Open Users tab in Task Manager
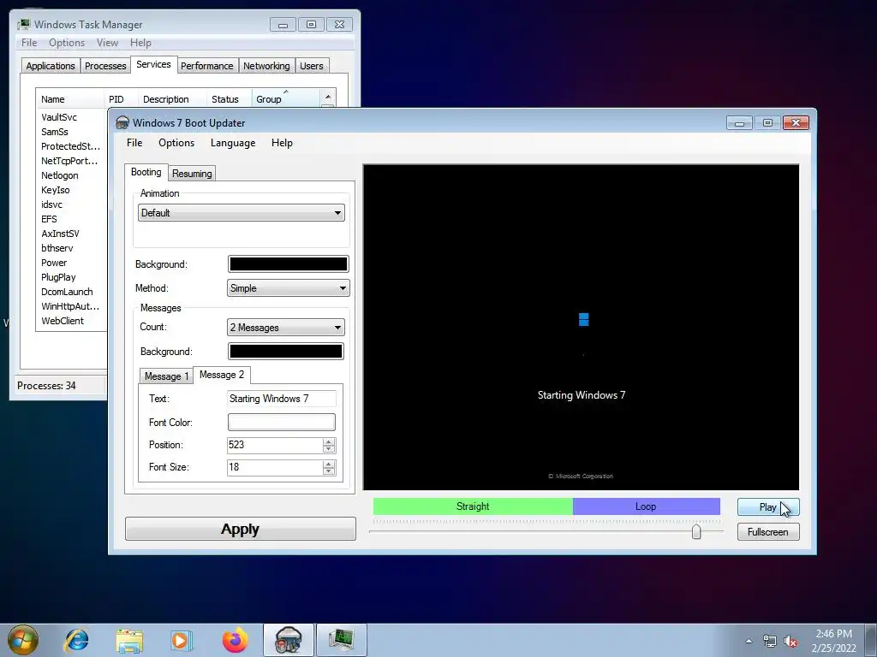877x657 pixels. click(311, 66)
